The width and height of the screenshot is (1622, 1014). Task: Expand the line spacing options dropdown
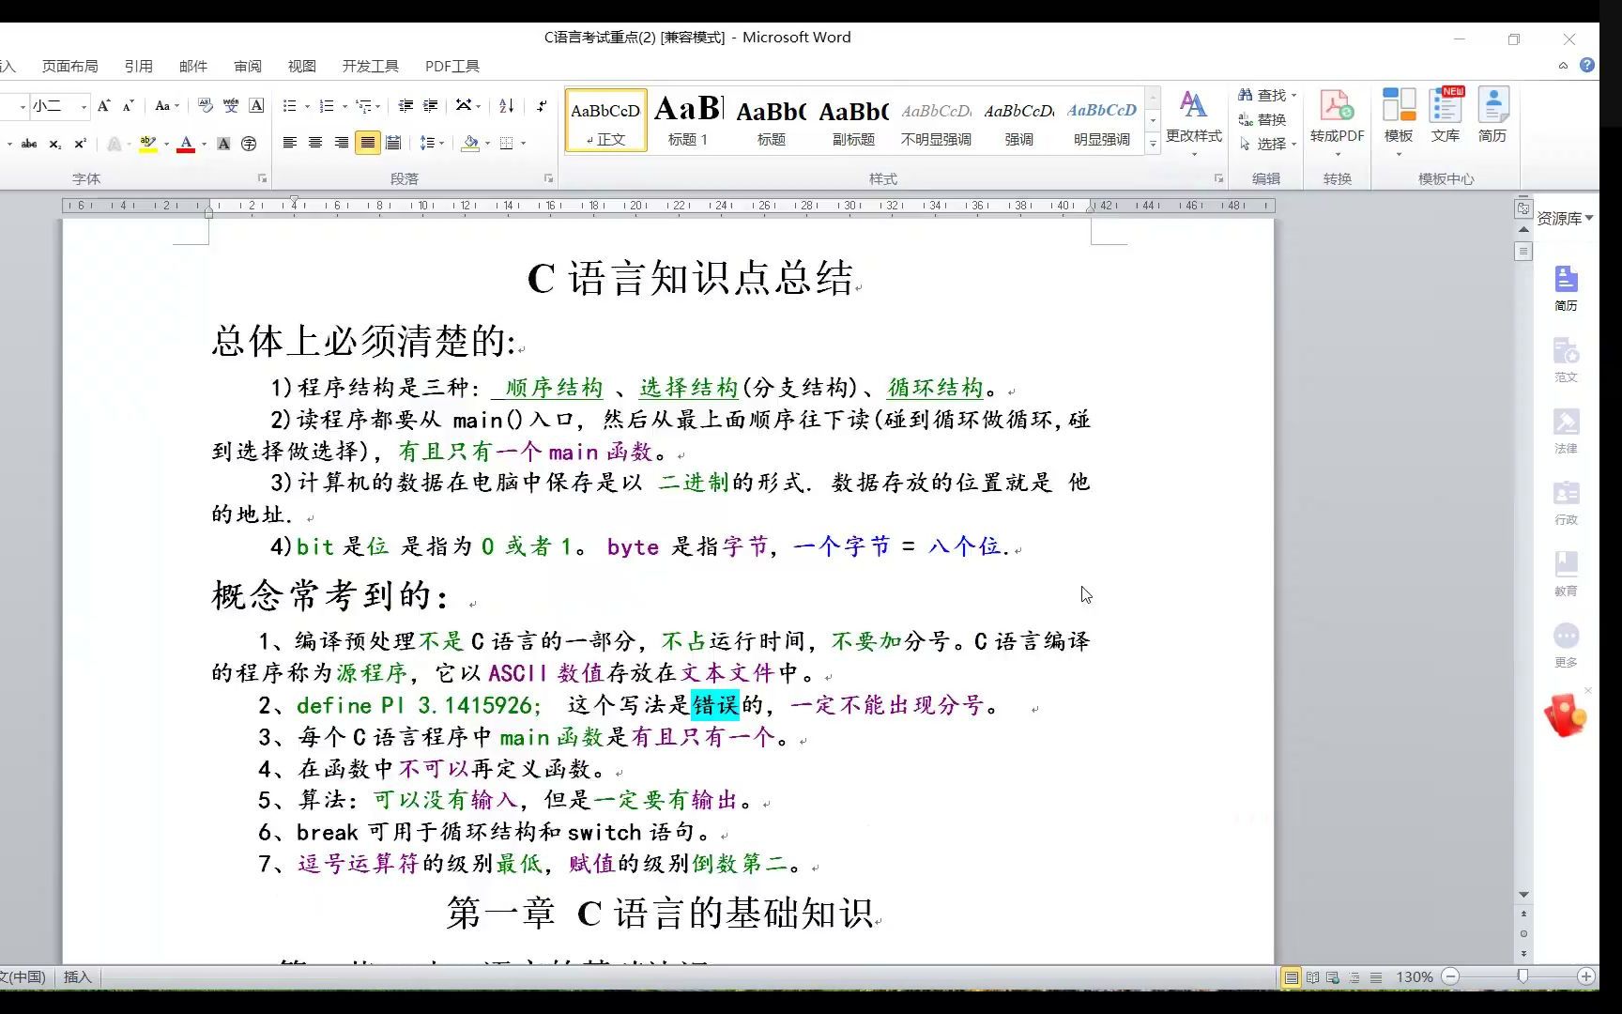(441, 143)
